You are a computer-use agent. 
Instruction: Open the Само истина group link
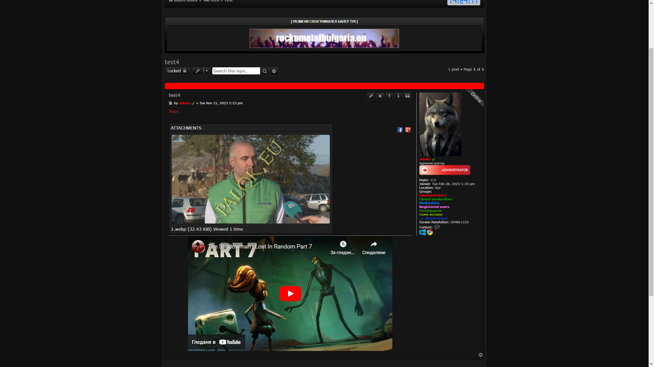431,214
